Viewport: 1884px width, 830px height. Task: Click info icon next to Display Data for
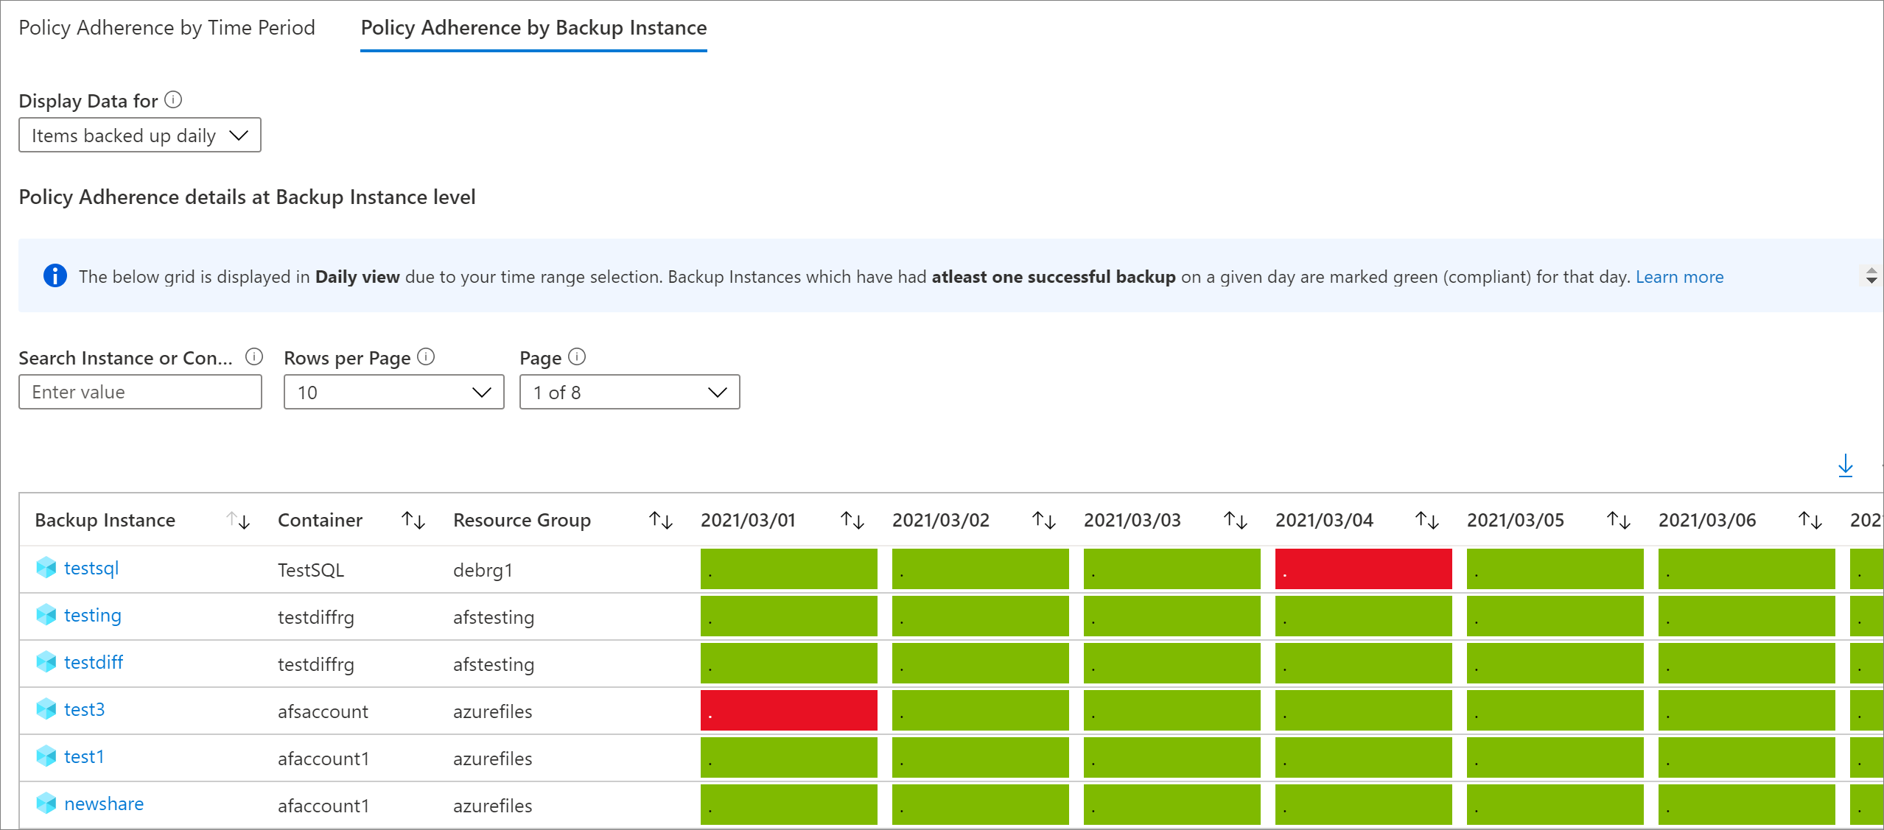click(x=173, y=99)
